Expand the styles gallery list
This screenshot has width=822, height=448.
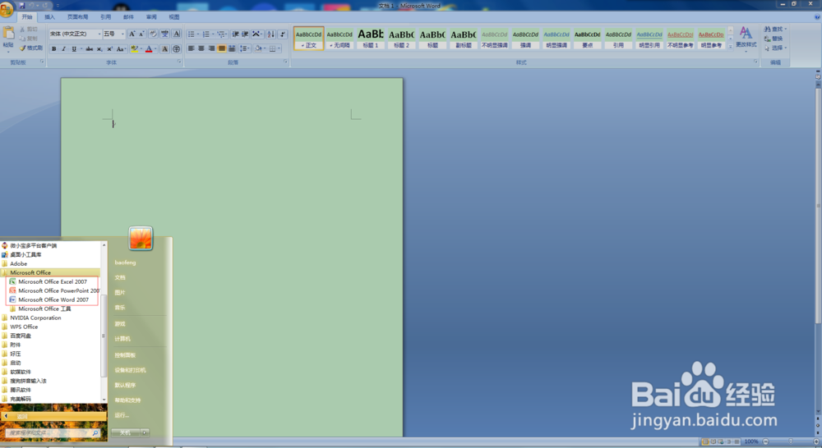(x=730, y=47)
